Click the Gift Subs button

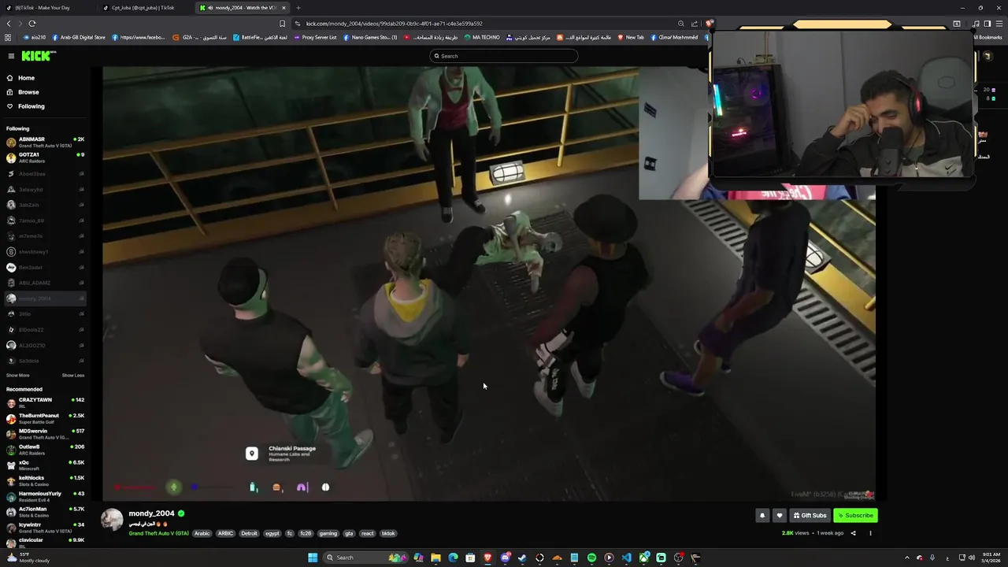(810, 516)
